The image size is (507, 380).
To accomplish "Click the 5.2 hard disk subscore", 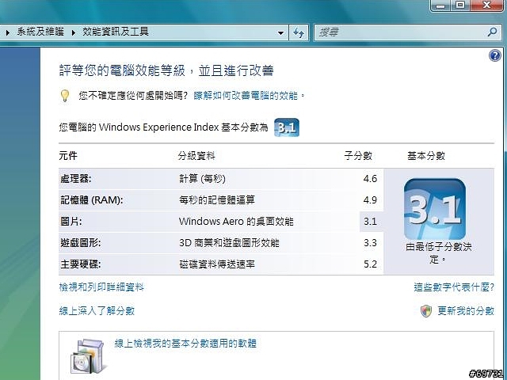I will [370, 264].
